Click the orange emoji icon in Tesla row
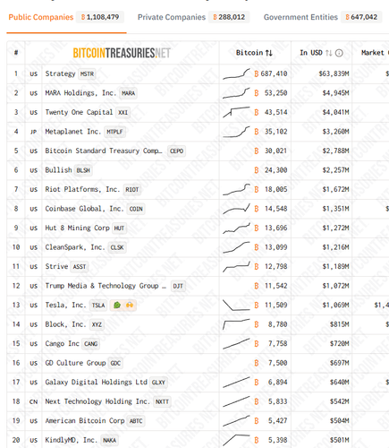Image resolution: width=389 pixels, height=448 pixels. (x=130, y=305)
